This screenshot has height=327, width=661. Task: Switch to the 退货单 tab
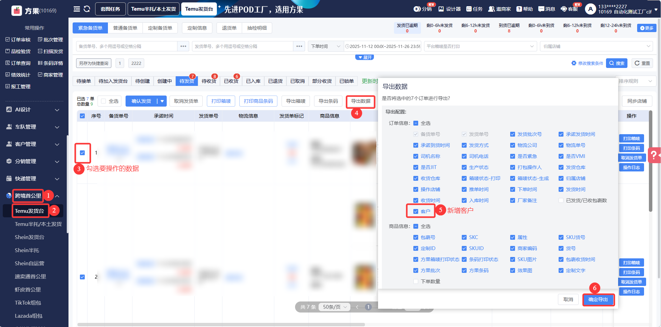pos(229,28)
